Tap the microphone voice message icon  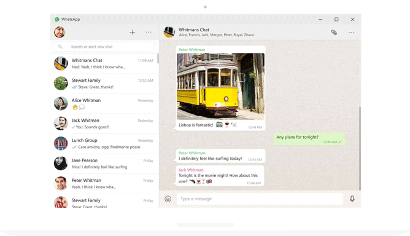[x=352, y=199]
